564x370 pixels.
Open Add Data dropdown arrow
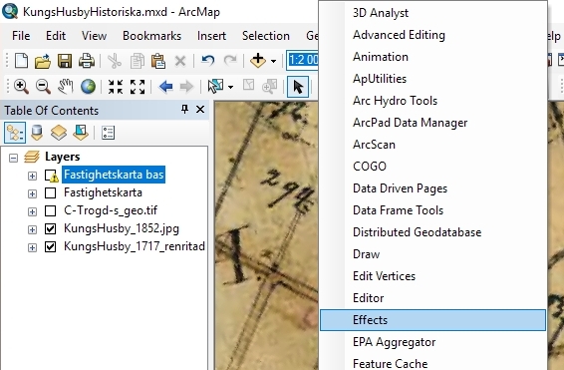coord(273,61)
